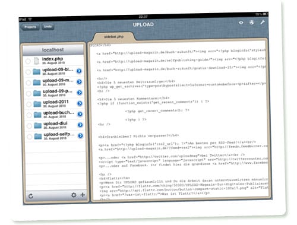Image resolution: width=297 pixels, height=225 pixels.
Task: Open the eye preview icon in top bar
Action: [241, 23]
